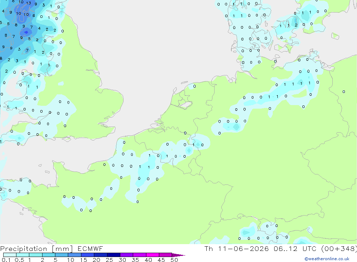Select the 15–20 mm royal blue legend swatch

click(88, 255)
